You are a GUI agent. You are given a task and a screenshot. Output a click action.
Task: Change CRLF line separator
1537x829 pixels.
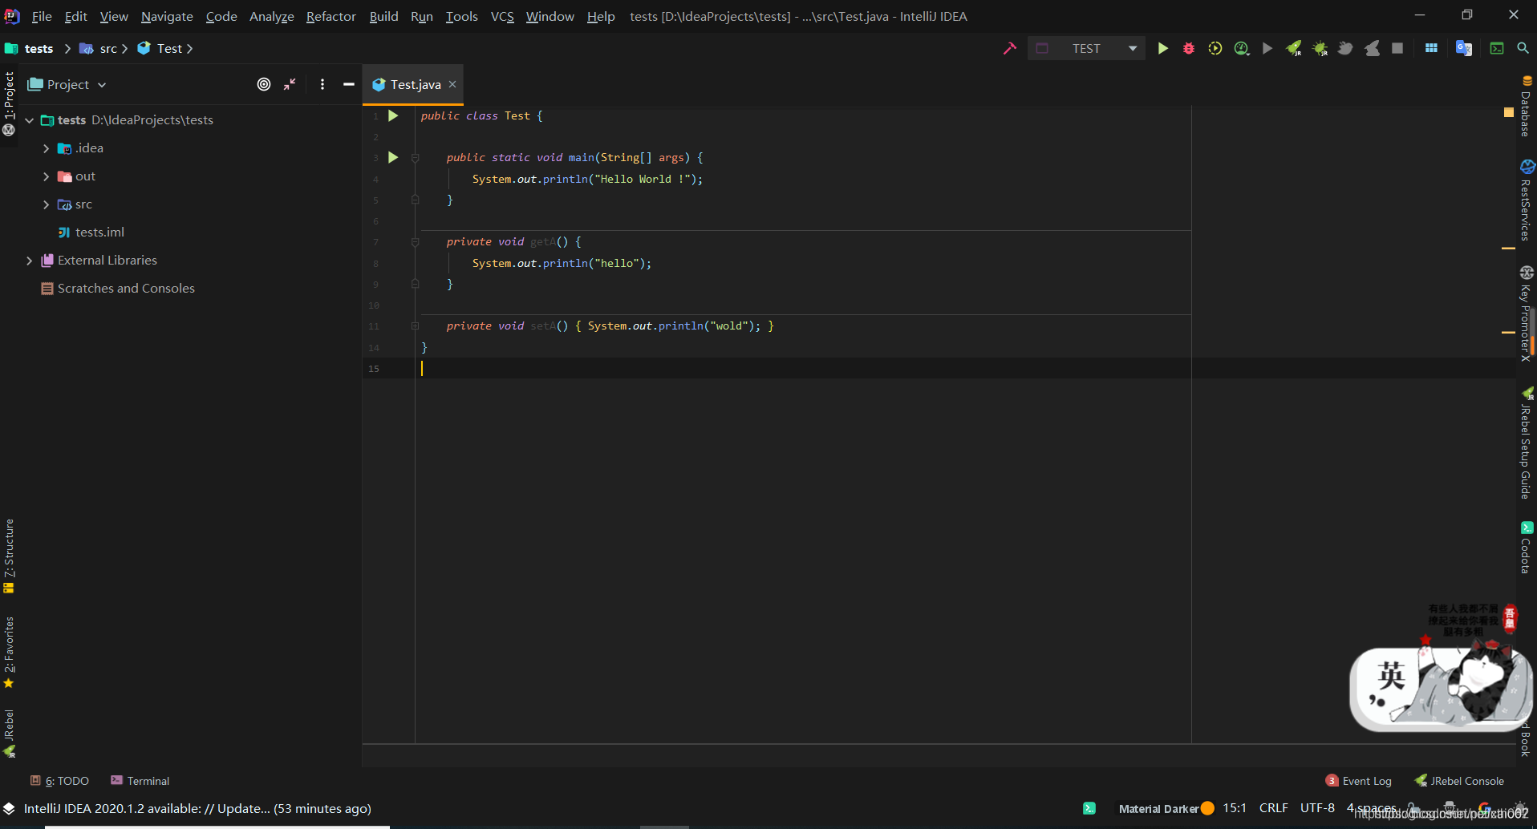pos(1274,808)
